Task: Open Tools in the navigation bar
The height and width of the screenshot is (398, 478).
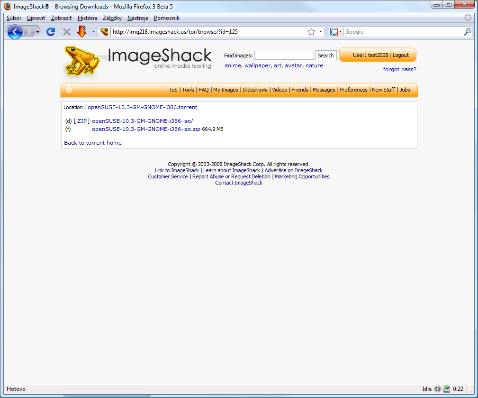Action: coord(188,90)
